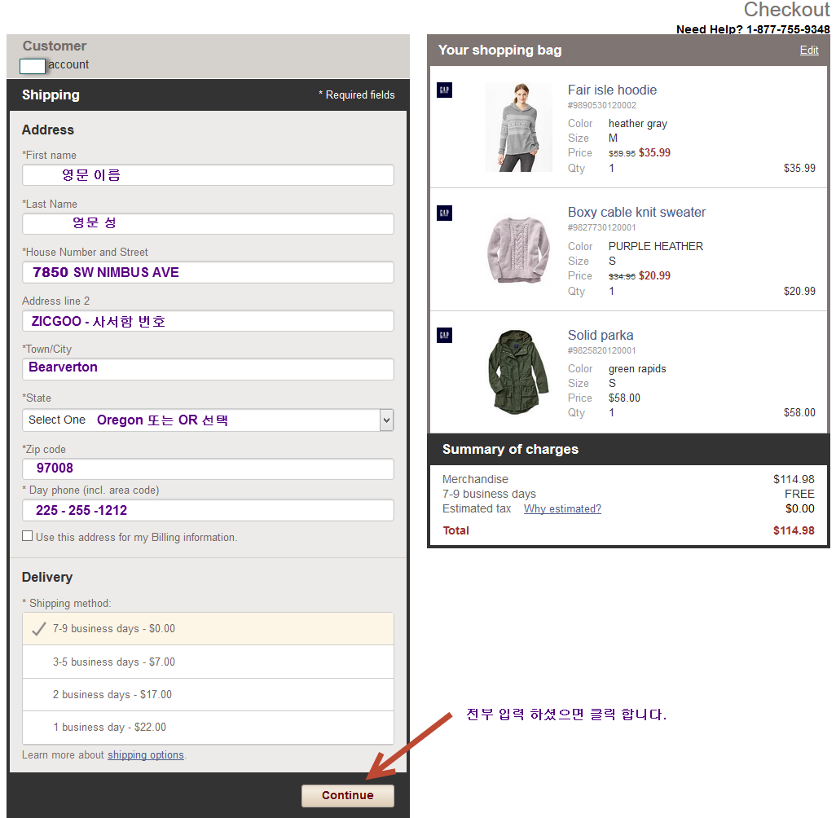Click the GAP brand icon beside Solid parka
The image size is (836, 818).
click(x=444, y=336)
